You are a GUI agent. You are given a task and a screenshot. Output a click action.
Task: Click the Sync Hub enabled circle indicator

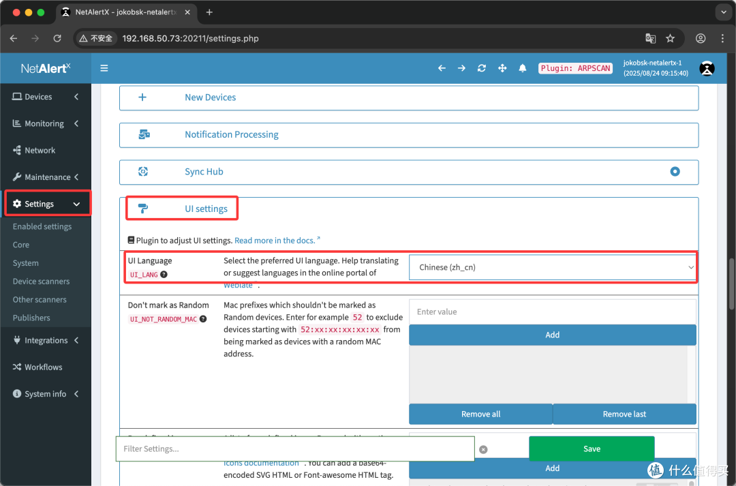675,171
